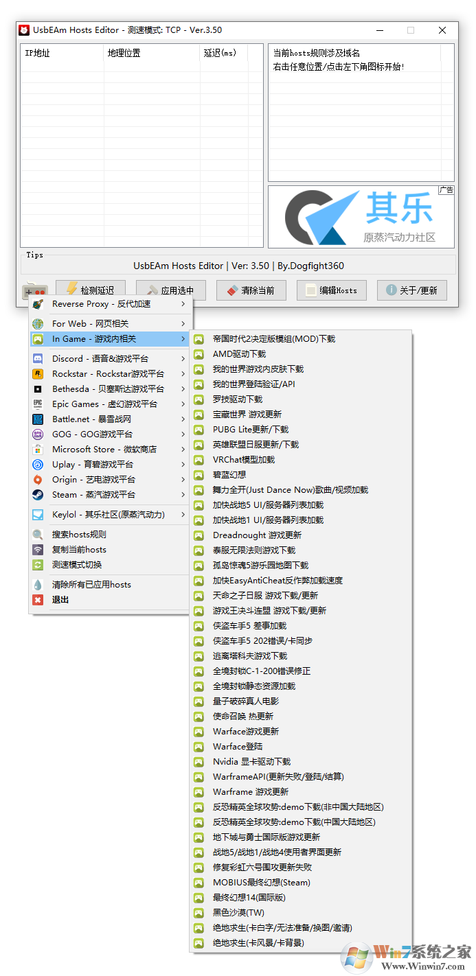Open the In Game 游戏内相关 menu item
Image resolution: width=476 pixels, height=976 pixels.
pyautogui.click(x=109, y=338)
